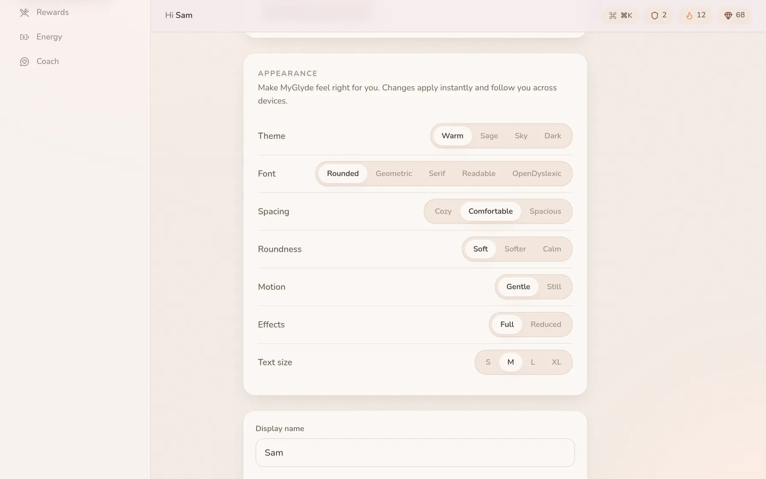Open Rewards from the sidebar icon
This screenshot has height=479, width=766.
pos(24,12)
